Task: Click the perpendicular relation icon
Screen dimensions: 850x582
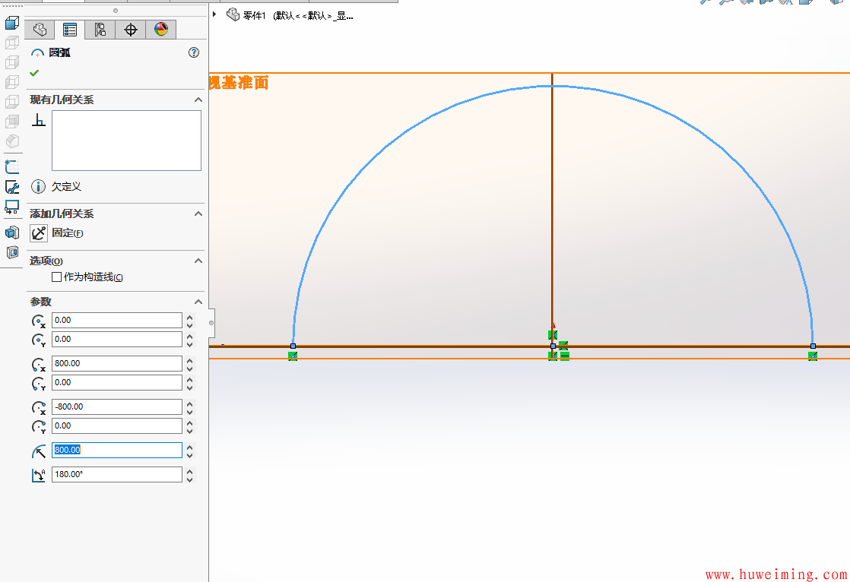Action: pos(38,121)
